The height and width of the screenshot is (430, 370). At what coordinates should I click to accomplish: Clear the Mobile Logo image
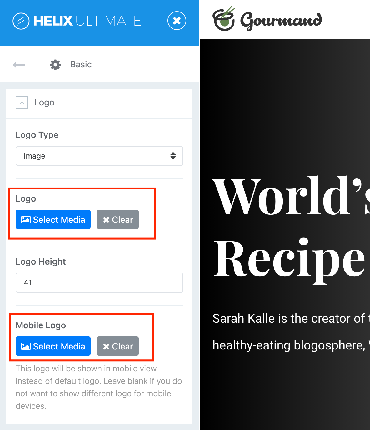pyautogui.click(x=118, y=346)
